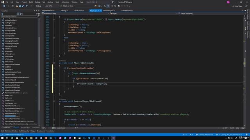The width and height of the screenshot is (250, 140).
Task: Toggle the pin on the Player.cs tab
Action: click(98, 10)
